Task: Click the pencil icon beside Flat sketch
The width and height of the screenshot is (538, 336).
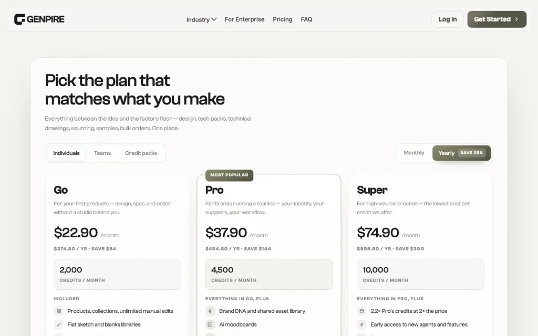Action: [59, 324]
